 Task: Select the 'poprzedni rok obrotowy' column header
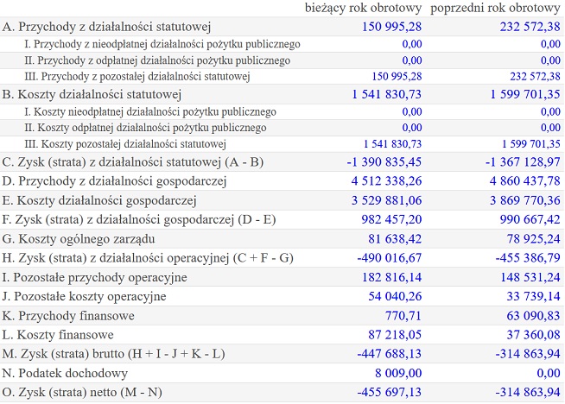(495, 8)
